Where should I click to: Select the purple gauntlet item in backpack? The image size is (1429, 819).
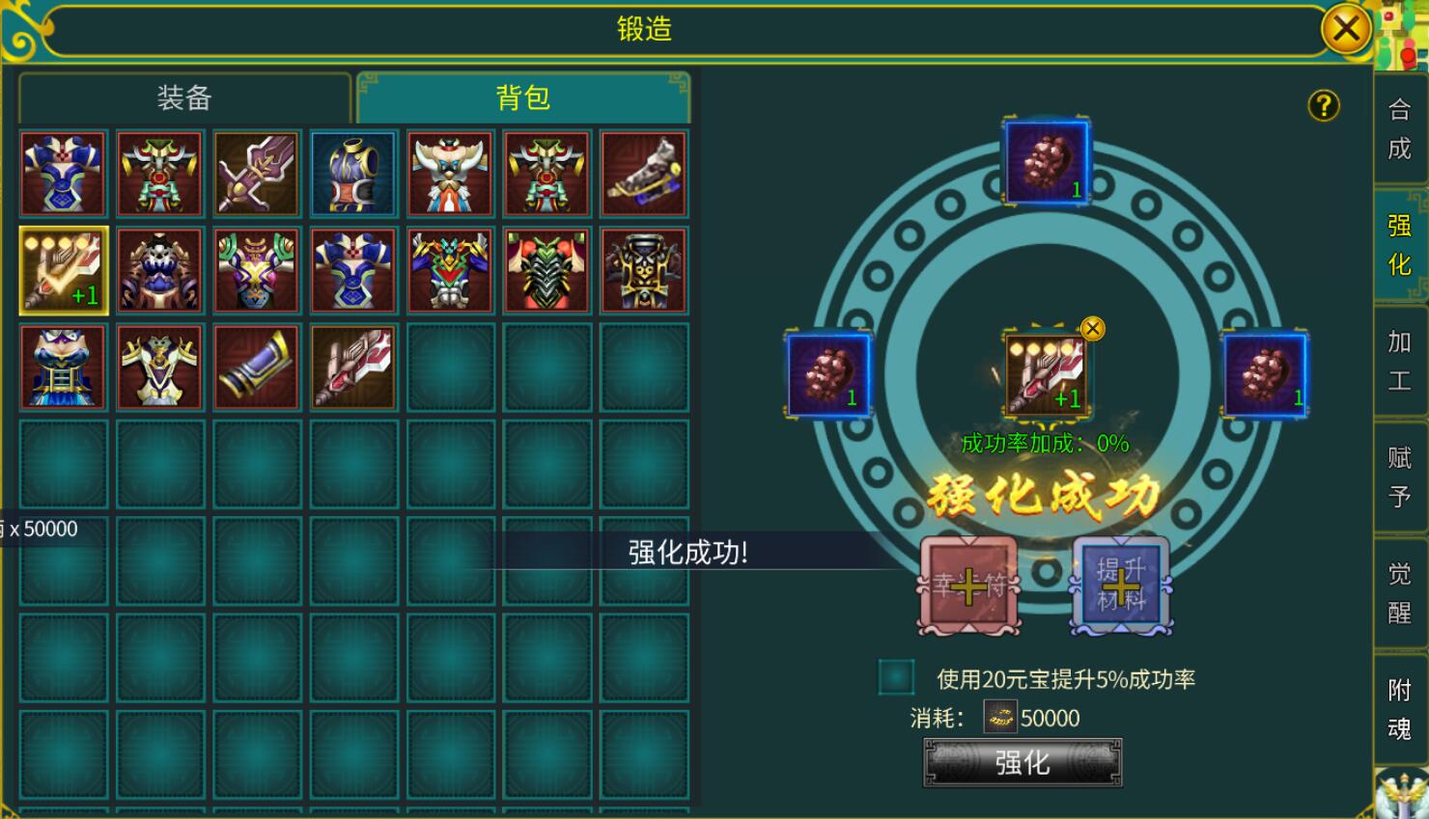pos(257,368)
